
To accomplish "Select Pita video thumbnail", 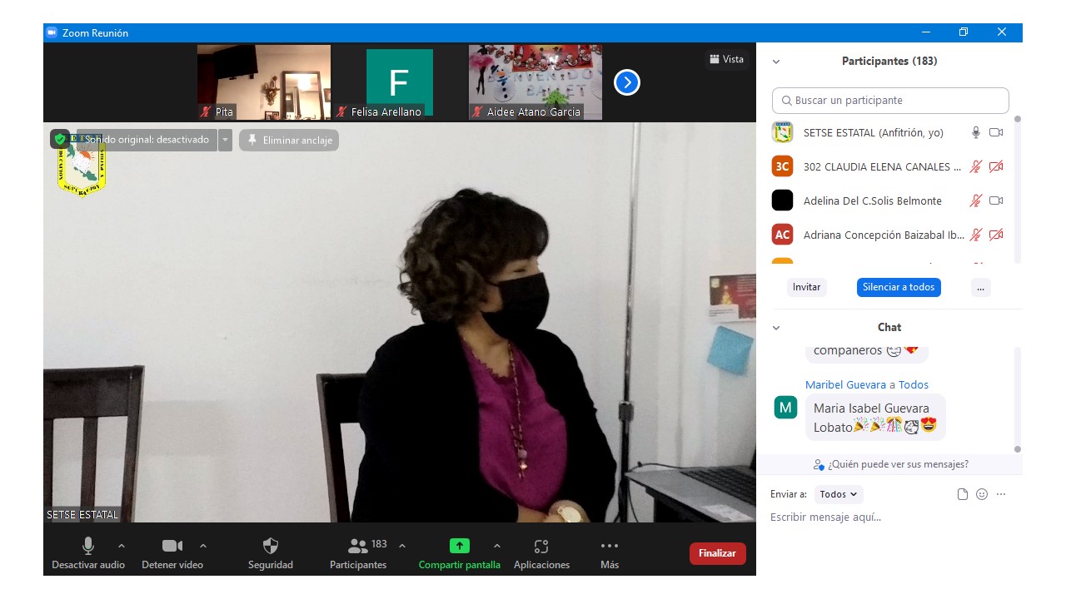I will pos(264,82).
